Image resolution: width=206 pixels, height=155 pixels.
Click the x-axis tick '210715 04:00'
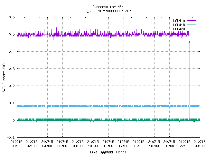(x=47, y=144)
